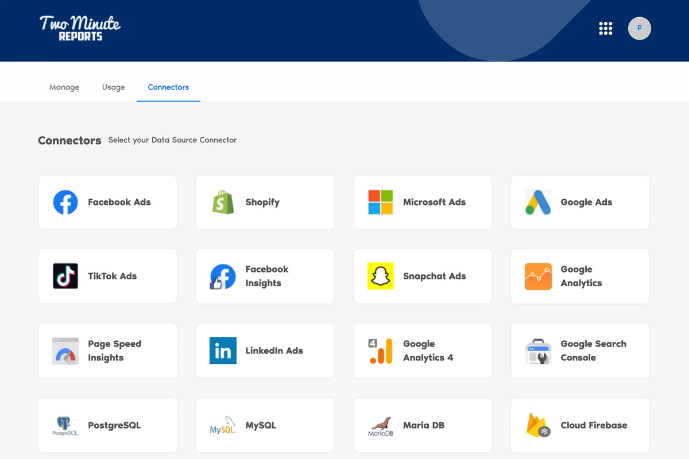This screenshot has width=689, height=459.
Task: Select the Cloud Firebase flame icon
Action: [538, 425]
